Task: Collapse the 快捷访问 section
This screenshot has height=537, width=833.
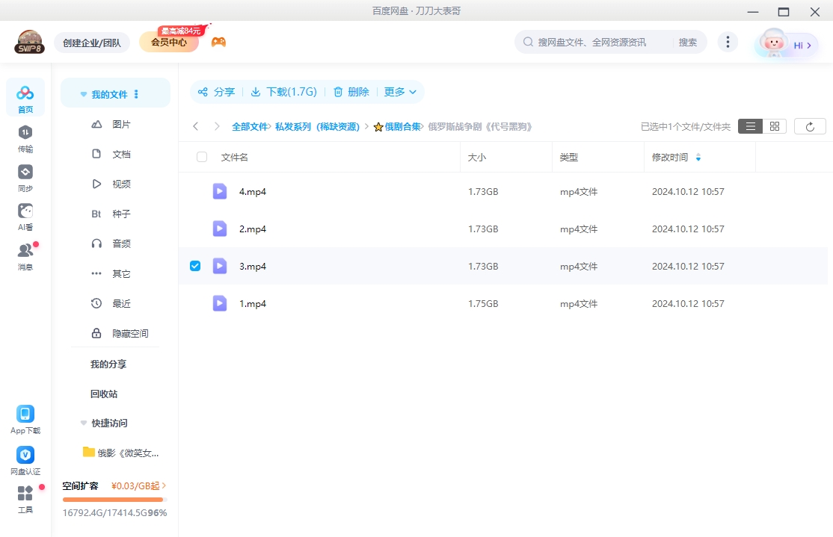Action: tap(83, 423)
